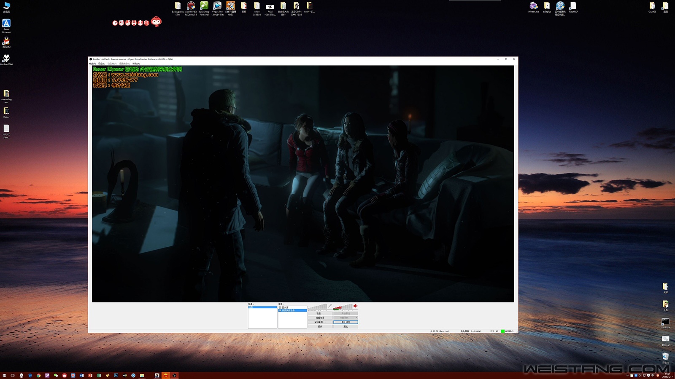The width and height of the screenshot is (675, 379).
Task: Adjust the microphone volume slider
Action: pyautogui.click(x=320, y=310)
